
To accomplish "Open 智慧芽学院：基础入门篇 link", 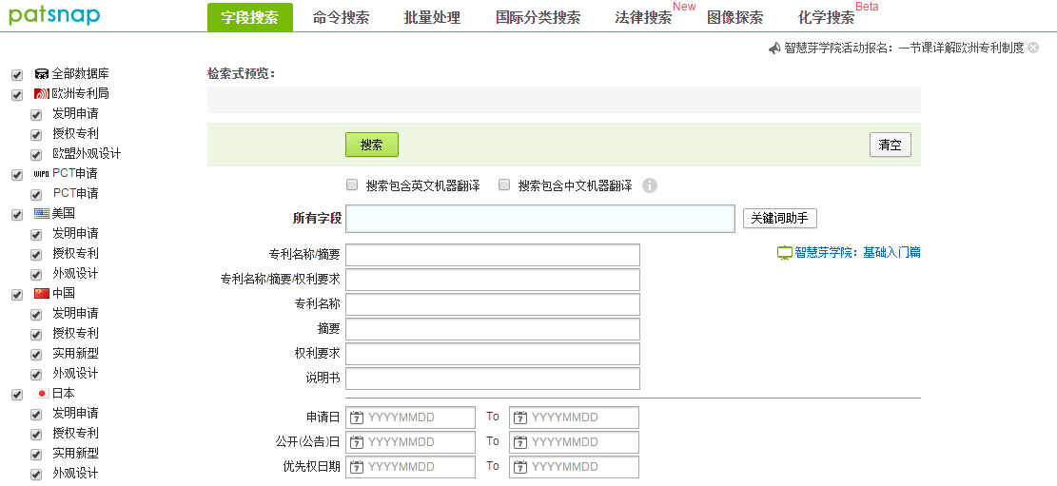I will point(857,253).
